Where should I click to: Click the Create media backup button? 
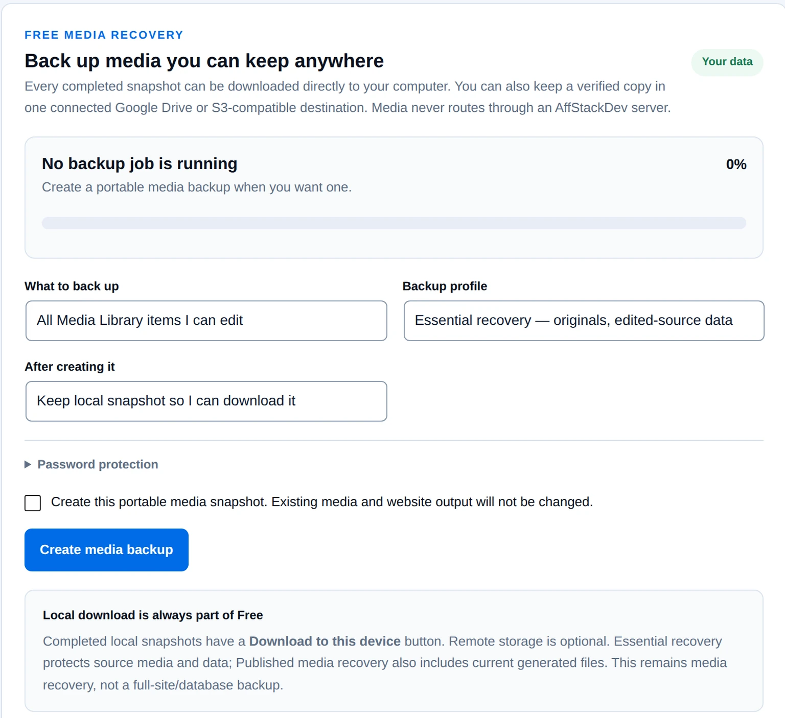tap(106, 550)
